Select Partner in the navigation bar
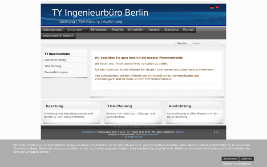Viewport: 267px width, 167px height. (x=188, y=30)
